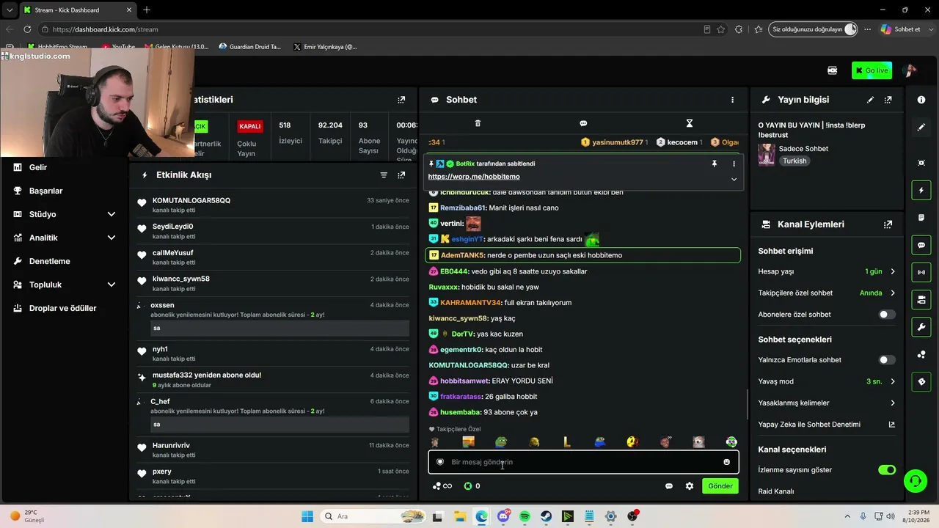Viewport: 939px width, 528px height.
Task: Toggle the channel actions widget in the right rail
Action: pos(921,299)
